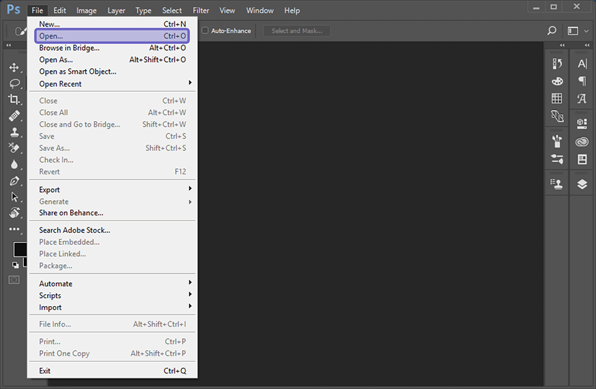Click the Select and Mask... button

click(x=297, y=31)
